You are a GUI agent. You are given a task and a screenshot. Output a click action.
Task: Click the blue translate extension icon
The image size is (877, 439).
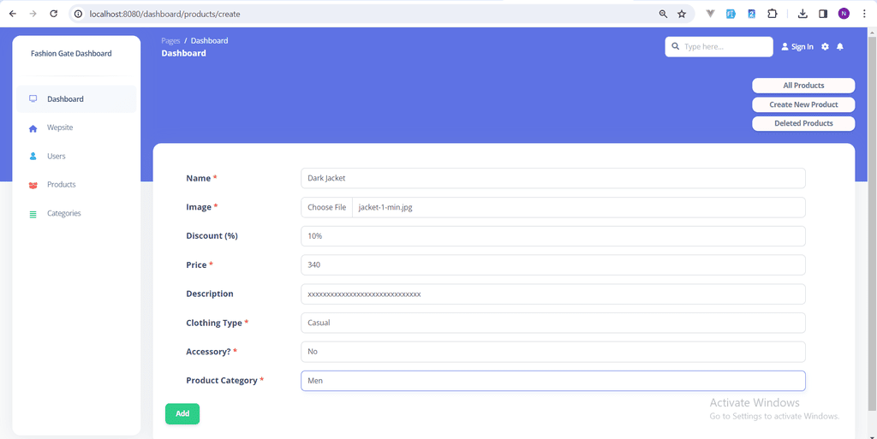[731, 14]
